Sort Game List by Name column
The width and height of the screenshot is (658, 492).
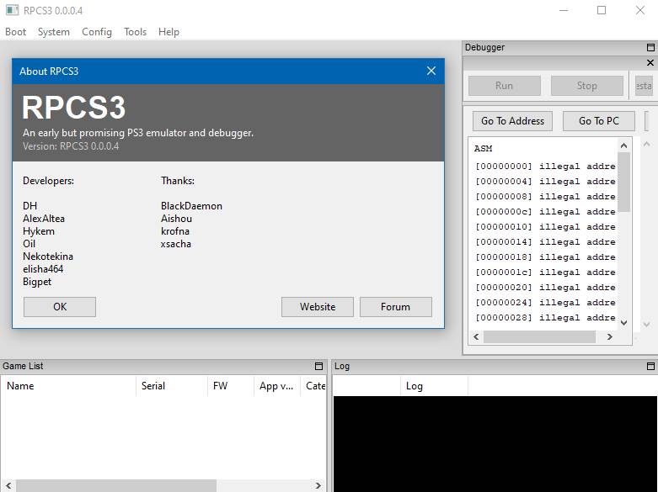68,386
